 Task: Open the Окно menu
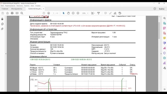[32, 6]
